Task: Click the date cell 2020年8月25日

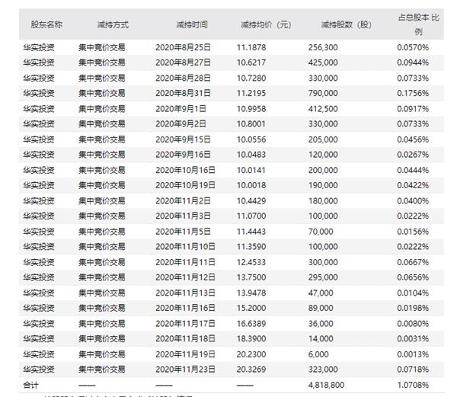Action: 183,47
